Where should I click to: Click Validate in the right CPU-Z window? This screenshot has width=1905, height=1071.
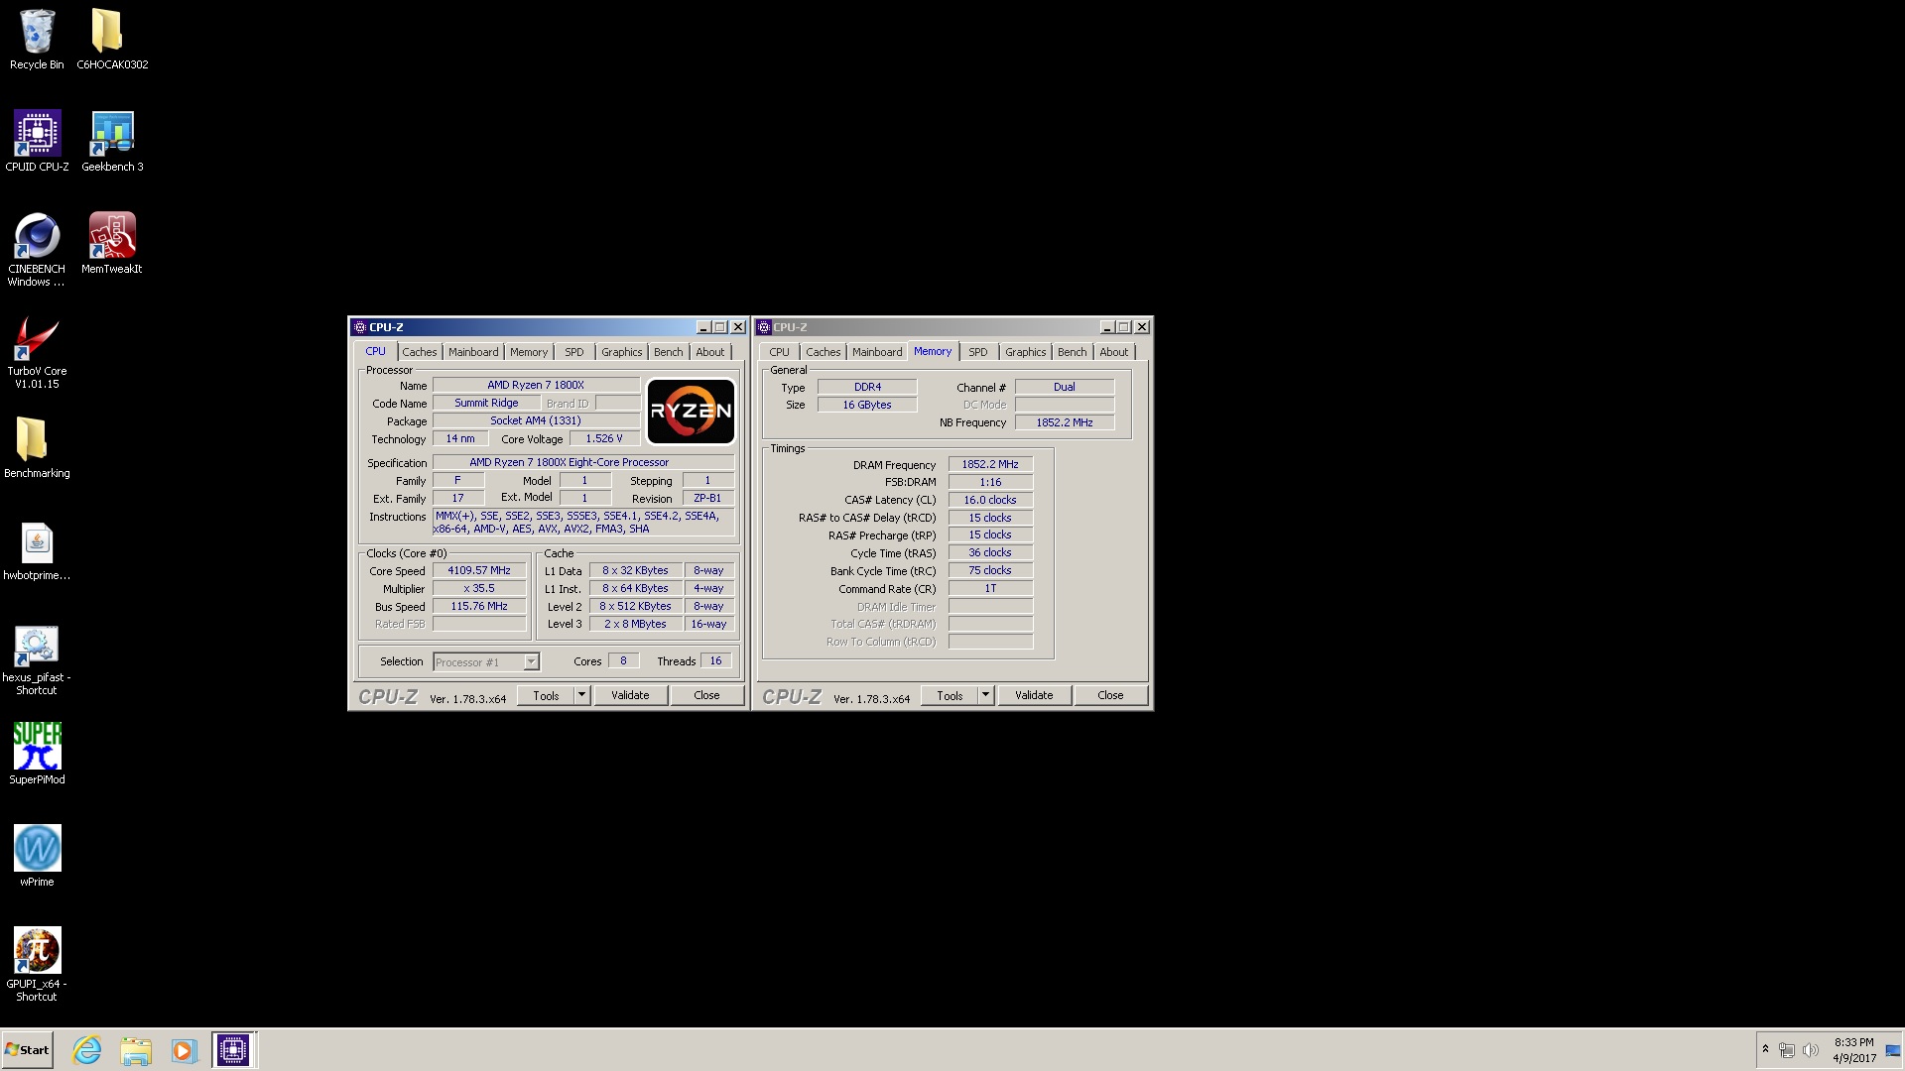1034,695
